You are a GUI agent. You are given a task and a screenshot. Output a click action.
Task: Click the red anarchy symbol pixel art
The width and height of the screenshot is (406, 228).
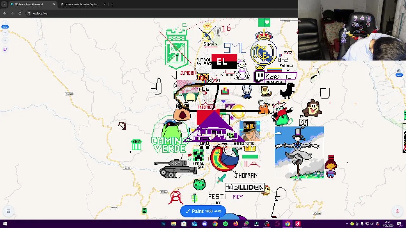176,197
